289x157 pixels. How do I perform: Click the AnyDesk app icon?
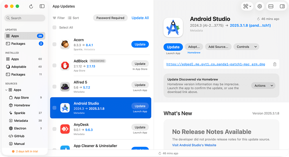65,129
